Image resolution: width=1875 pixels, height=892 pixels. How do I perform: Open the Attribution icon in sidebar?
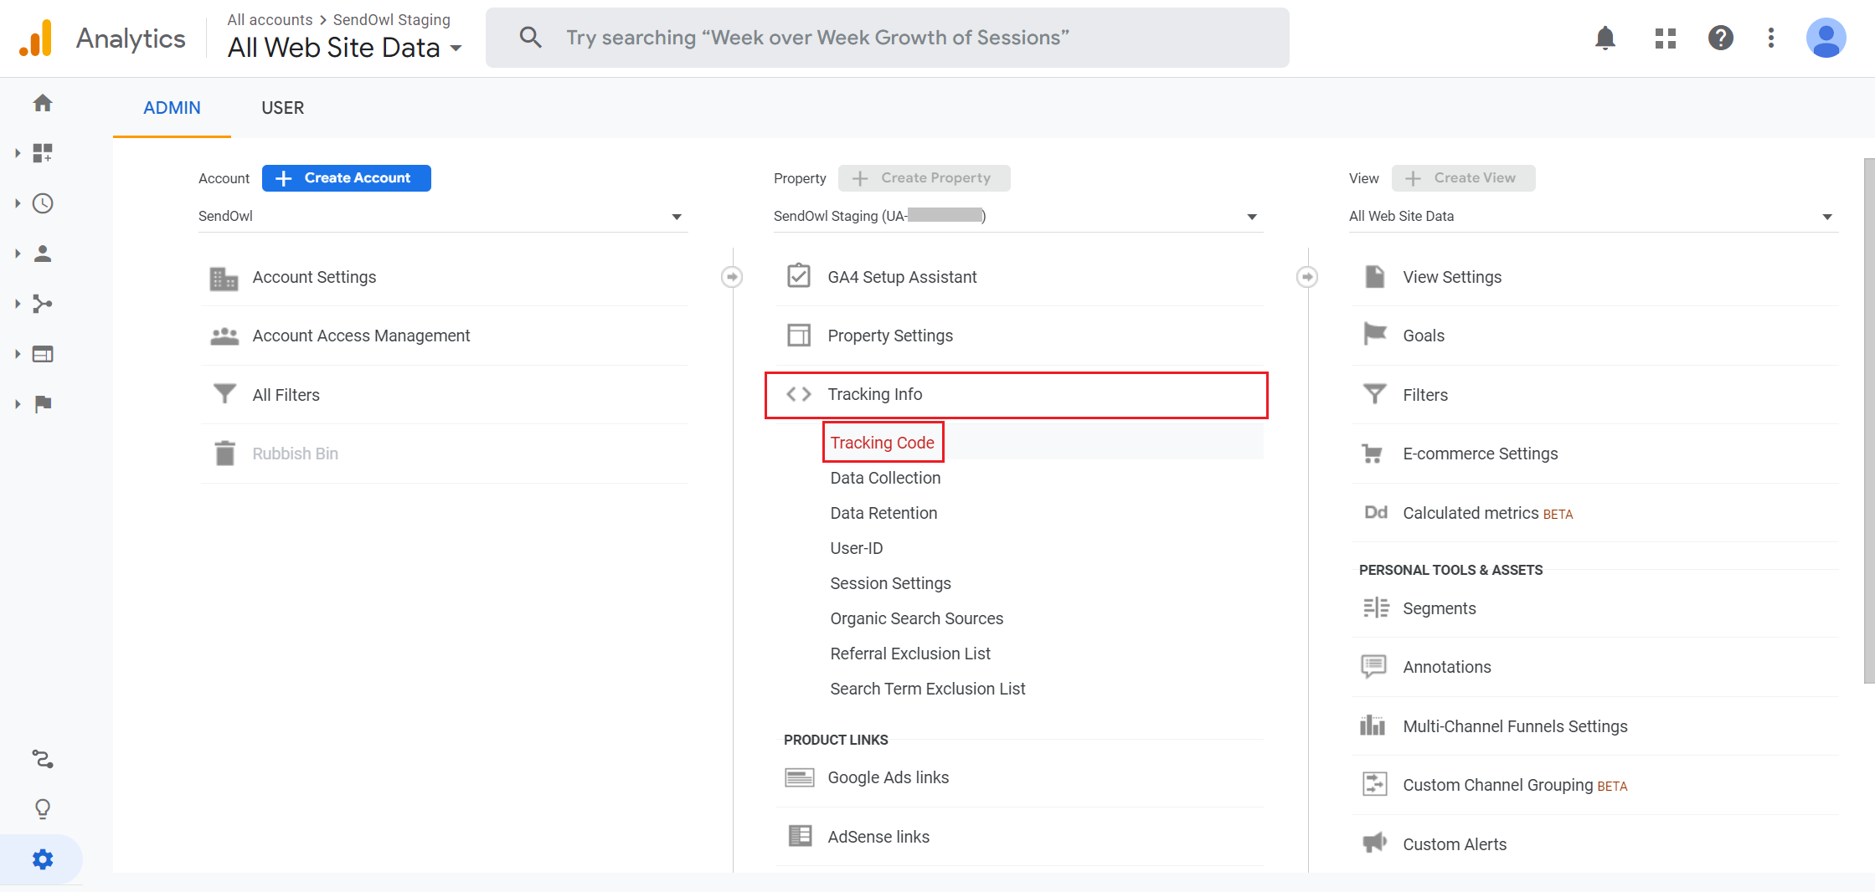click(43, 759)
